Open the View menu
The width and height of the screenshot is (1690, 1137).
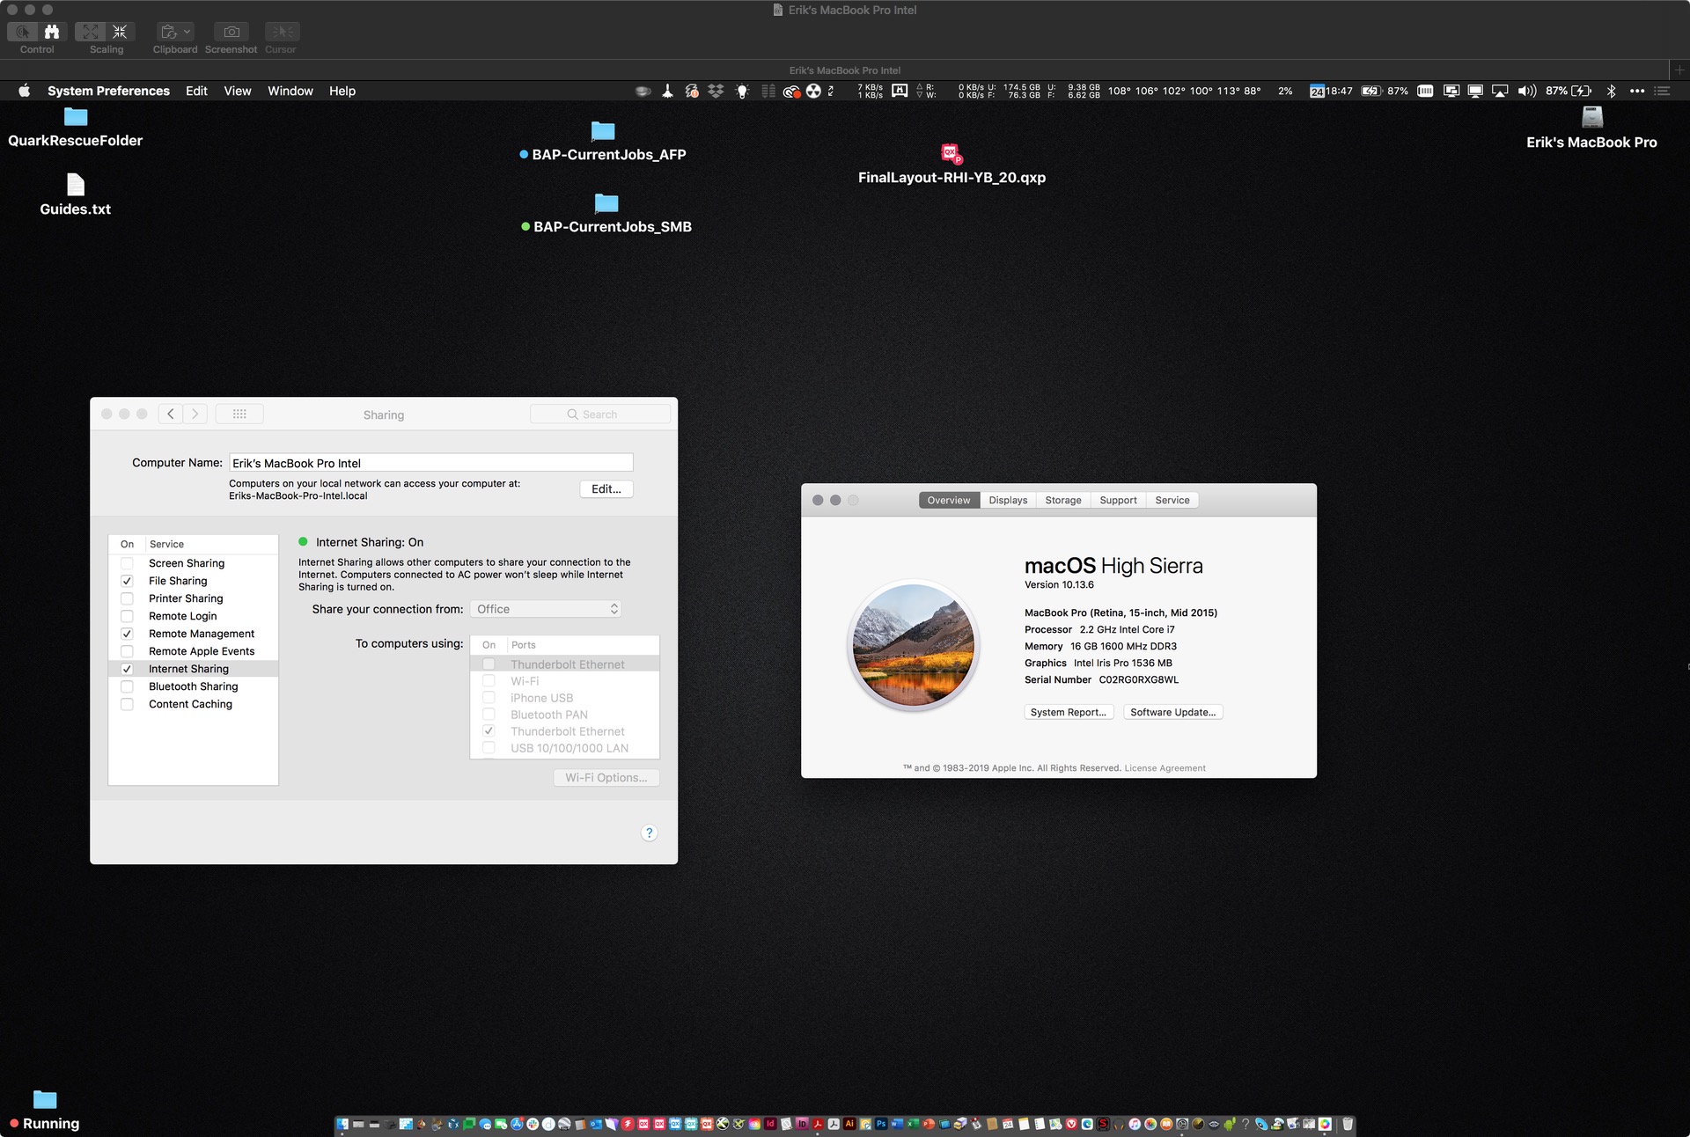point(238,91)
